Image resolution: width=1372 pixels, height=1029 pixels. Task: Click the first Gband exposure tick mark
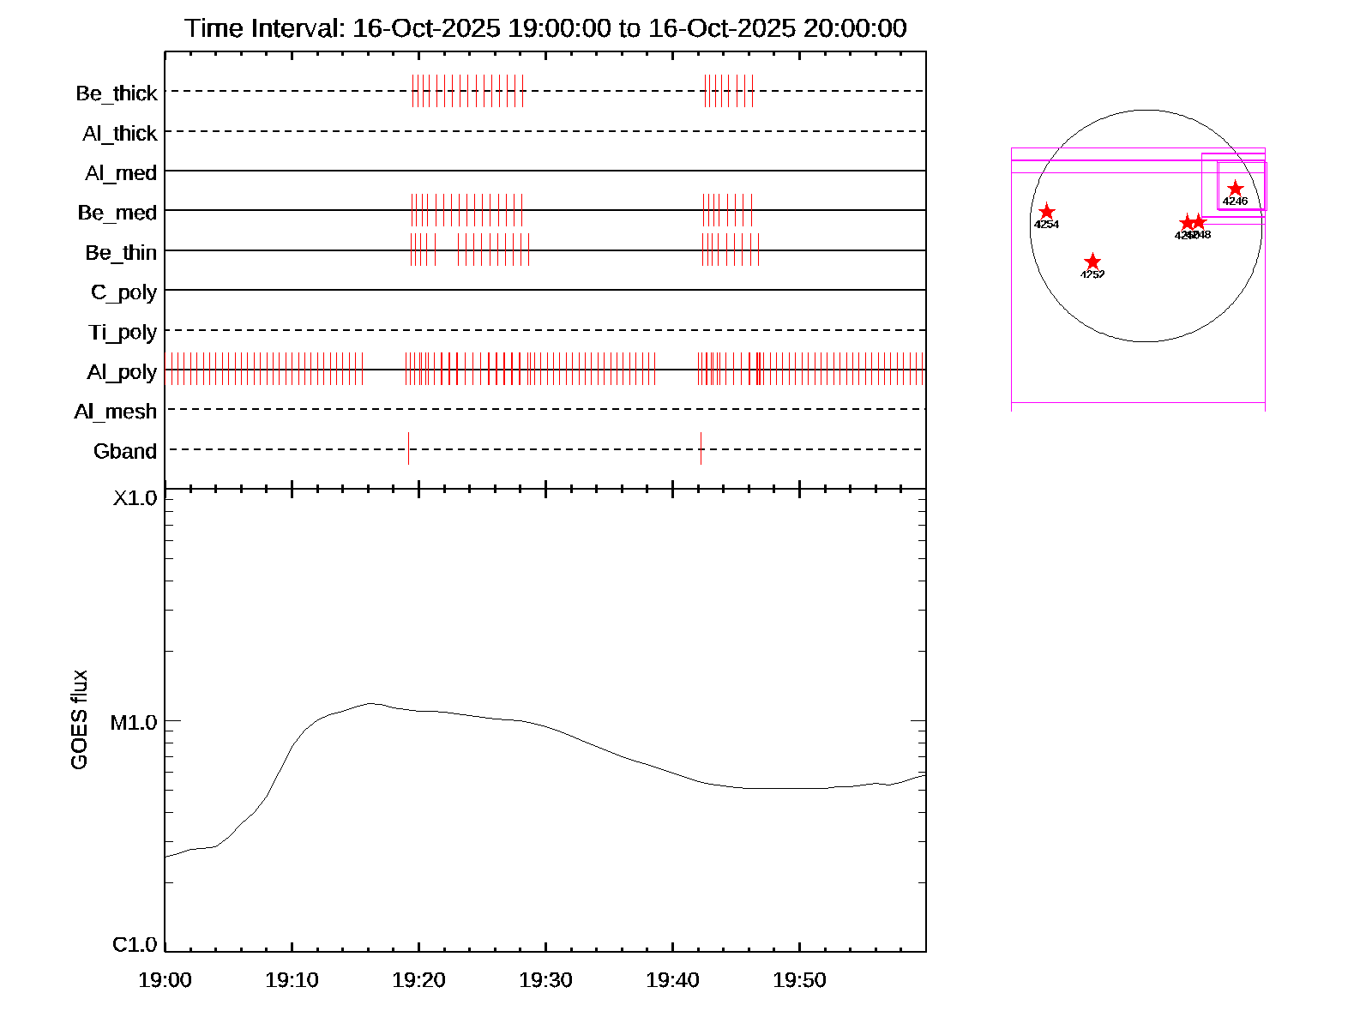[x=408, y=448]
